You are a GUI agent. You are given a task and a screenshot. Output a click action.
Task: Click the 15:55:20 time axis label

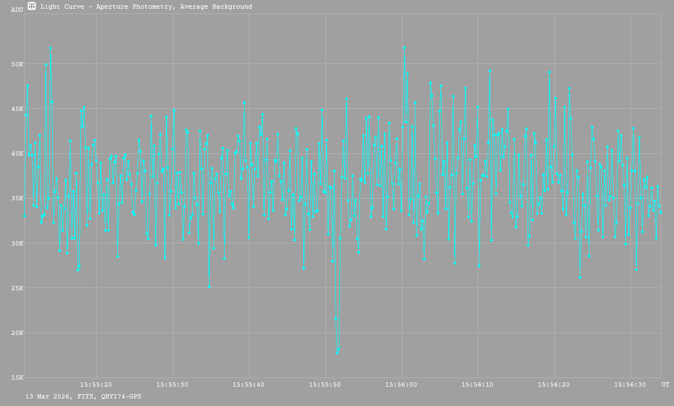[96, 384]
